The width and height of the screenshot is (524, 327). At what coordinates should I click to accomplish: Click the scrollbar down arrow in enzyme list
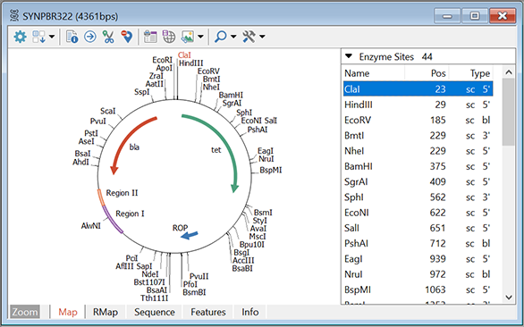point(509,297)
